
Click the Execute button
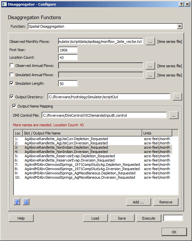click(x=149, y=218)
